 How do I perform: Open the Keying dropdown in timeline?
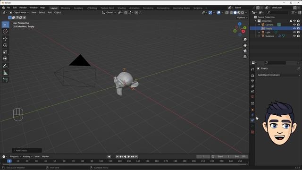tap(27, 157)
